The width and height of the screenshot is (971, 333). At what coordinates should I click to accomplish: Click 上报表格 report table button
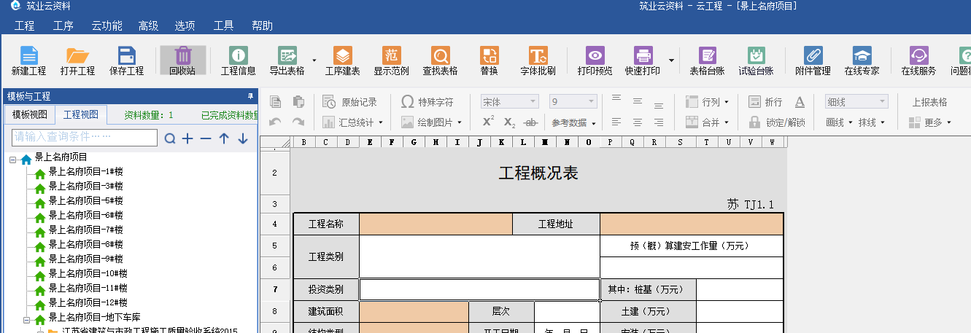tap(930, 102)
